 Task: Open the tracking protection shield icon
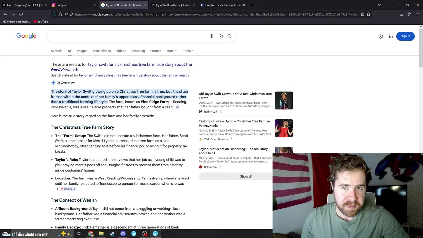click(55, 14)
